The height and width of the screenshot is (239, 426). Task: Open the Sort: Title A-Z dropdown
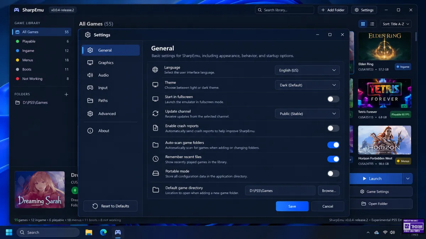(396, 24)
